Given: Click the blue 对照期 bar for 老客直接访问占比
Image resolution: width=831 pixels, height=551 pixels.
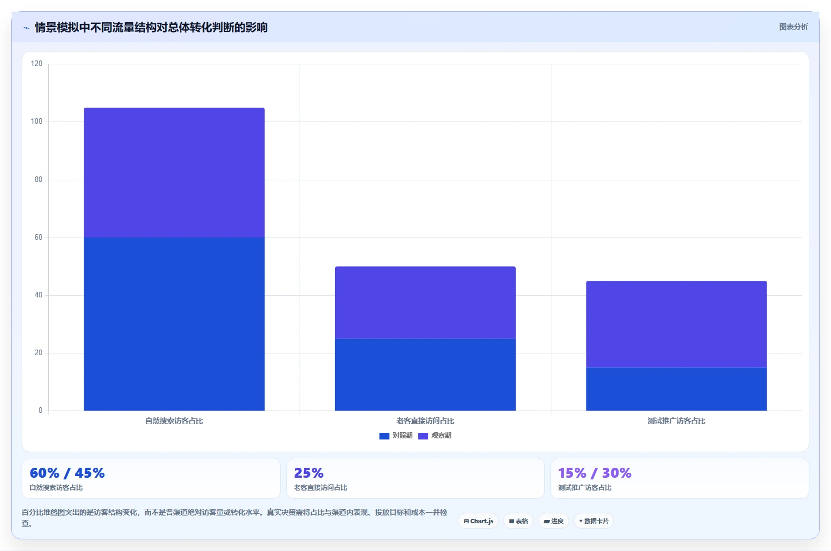Looking at the screenshot, I should 425,375.
